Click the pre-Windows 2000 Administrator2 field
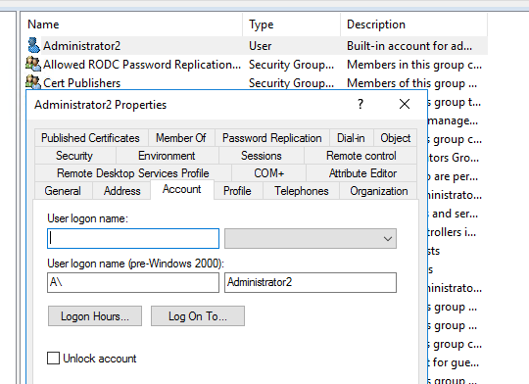Screen dimensions: 529x384 pyautogui.click(x=311, y=282)
